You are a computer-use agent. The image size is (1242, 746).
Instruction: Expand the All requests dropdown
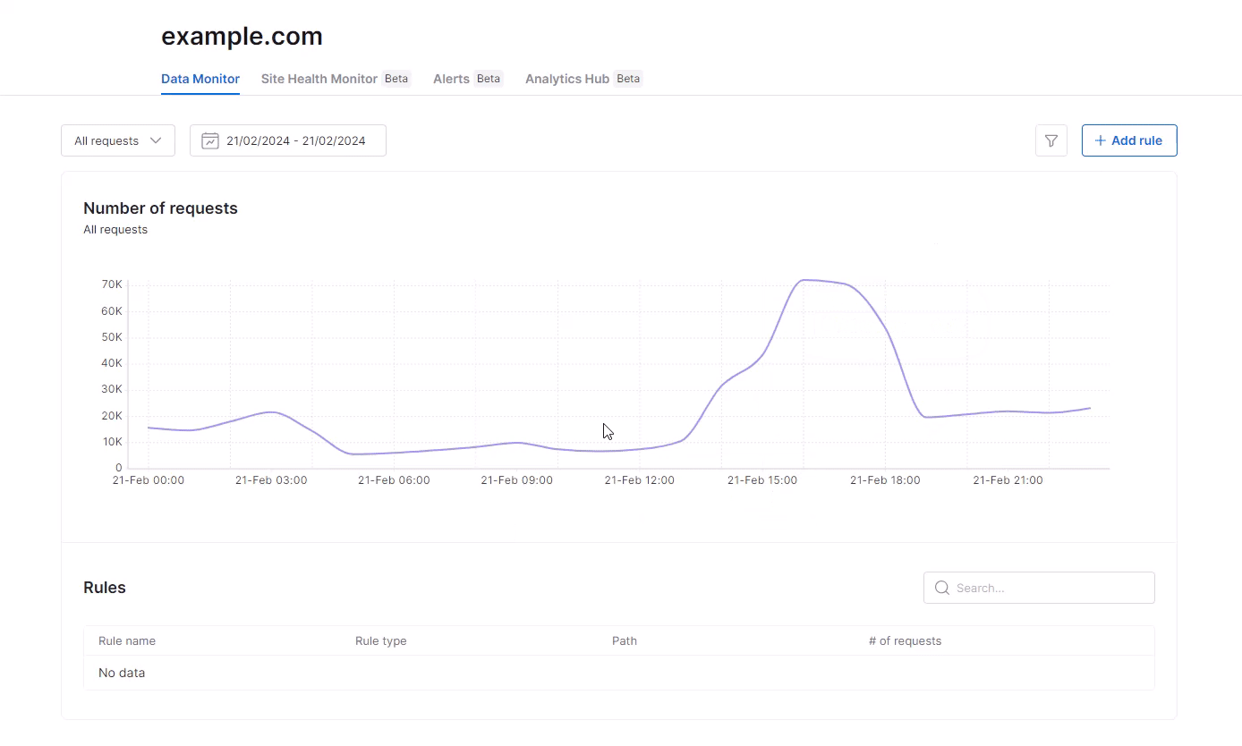point(118,140)
